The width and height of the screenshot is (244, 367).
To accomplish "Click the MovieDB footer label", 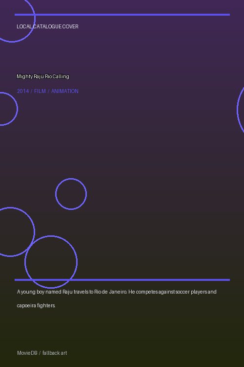I will pyautogui.click(x=27, y=353).
